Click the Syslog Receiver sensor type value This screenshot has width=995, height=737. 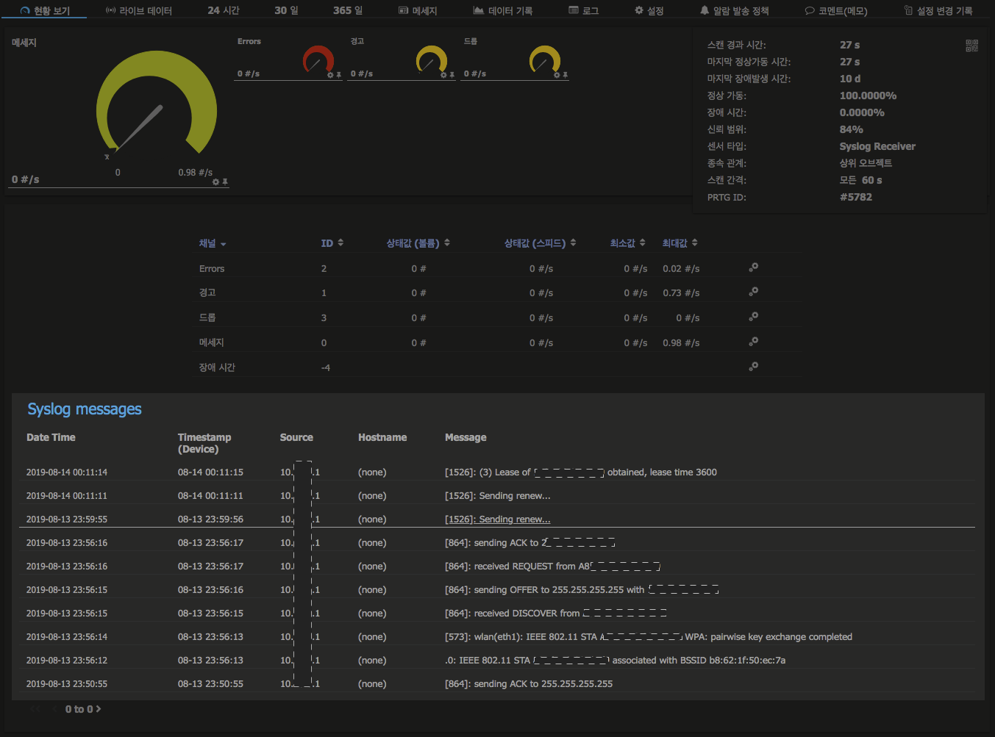point(877,146)
